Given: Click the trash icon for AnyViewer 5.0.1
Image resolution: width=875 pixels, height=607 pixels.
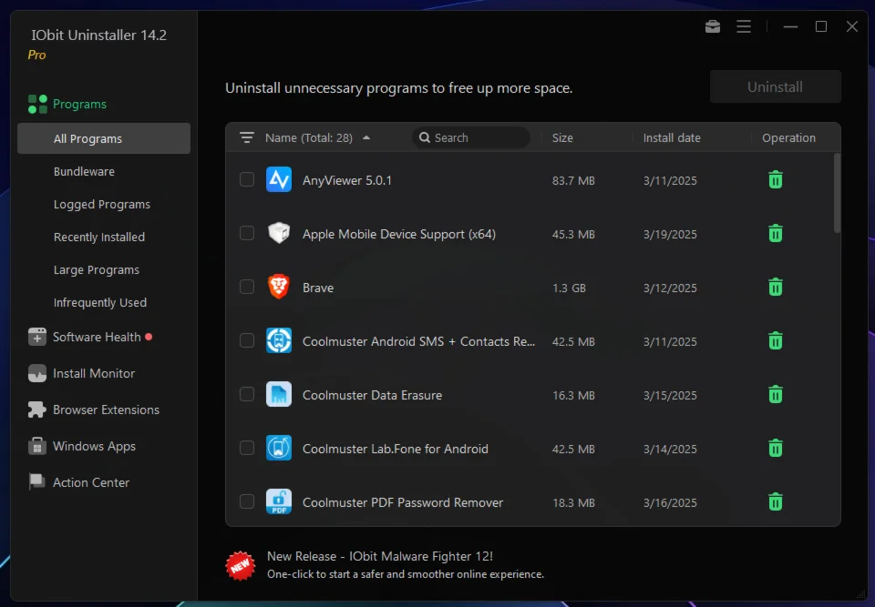Looking at the screenshot, I should click(775, 179).
